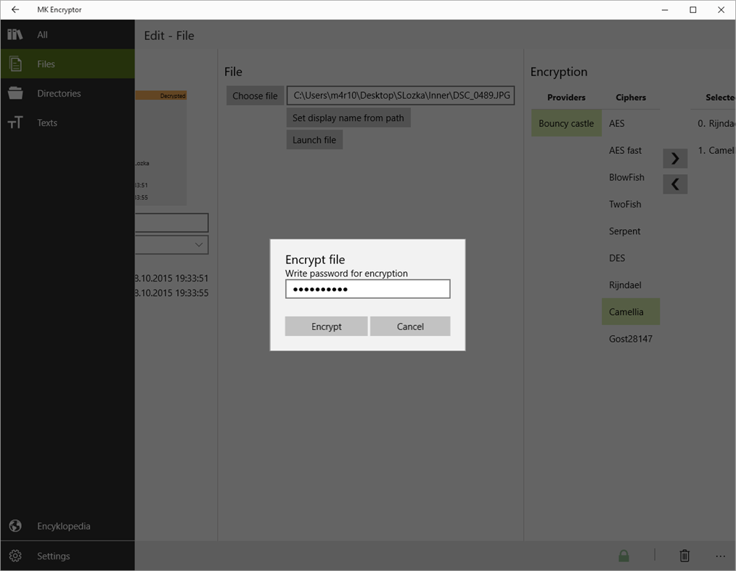Cancel the encryption dialog

point(410,326)
